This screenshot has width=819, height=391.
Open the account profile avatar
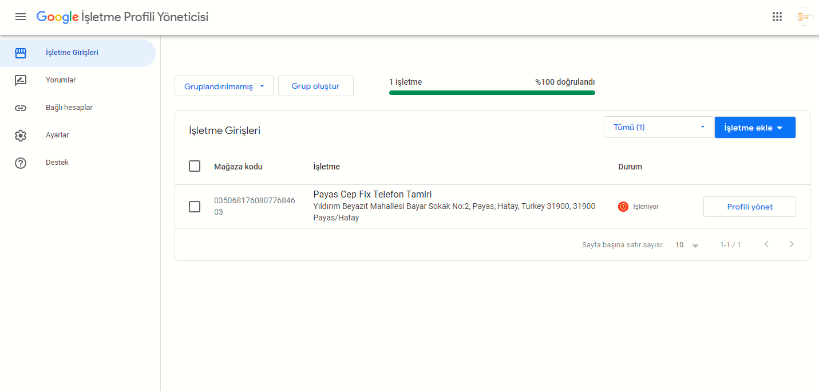tap(804, 17)
